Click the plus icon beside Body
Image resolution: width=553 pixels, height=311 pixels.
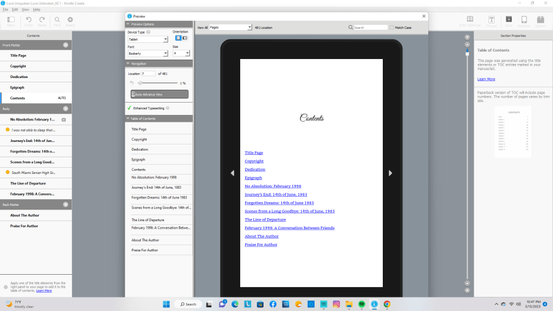pyautogui.click(x=66, y=109)
